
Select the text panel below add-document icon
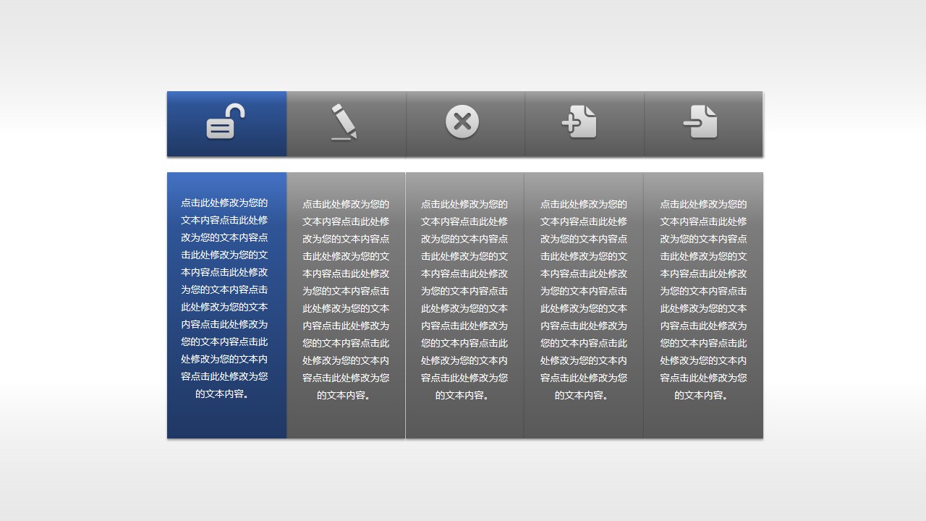584,305
